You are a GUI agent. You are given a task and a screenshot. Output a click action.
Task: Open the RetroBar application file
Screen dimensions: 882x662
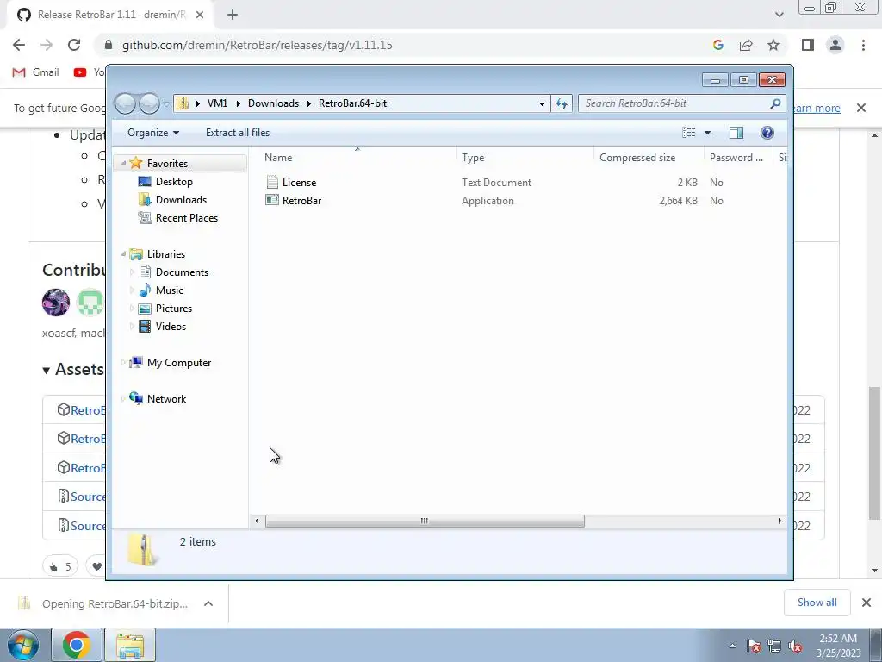click(x=301, y=200)
